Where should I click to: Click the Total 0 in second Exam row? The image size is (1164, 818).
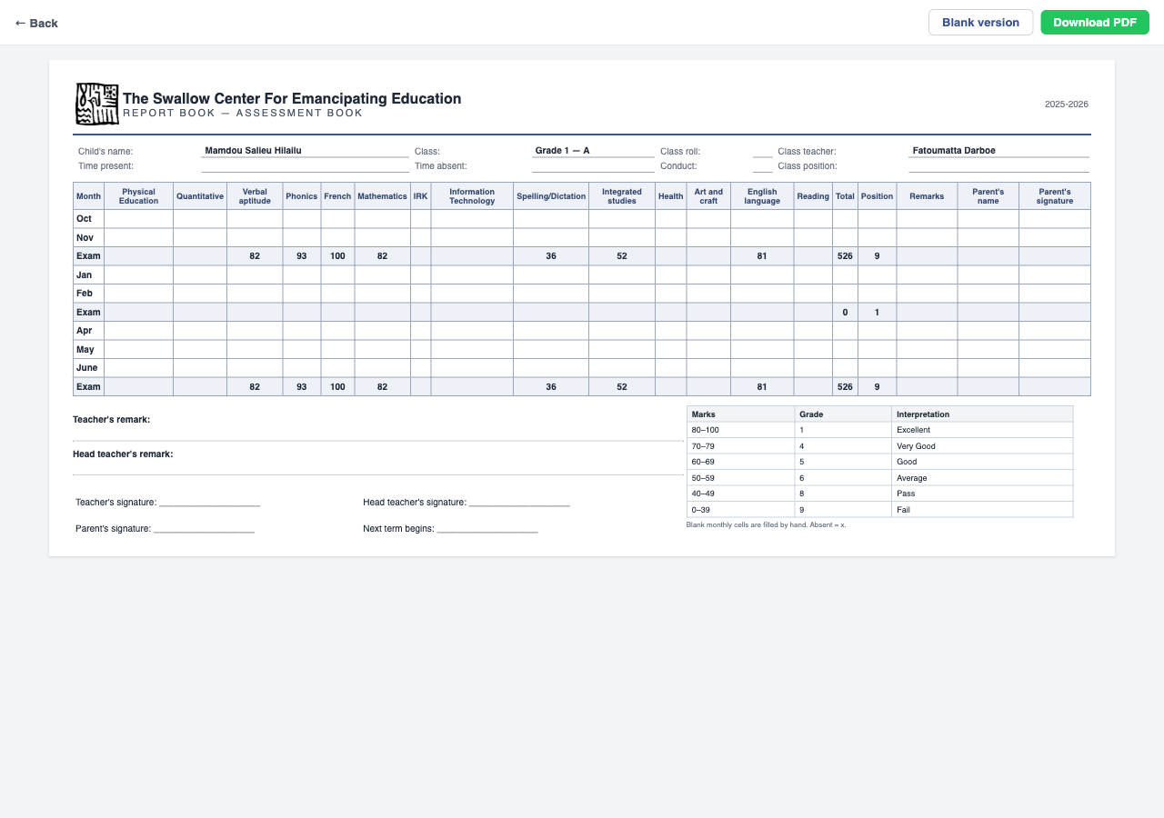tap(845, 313)
